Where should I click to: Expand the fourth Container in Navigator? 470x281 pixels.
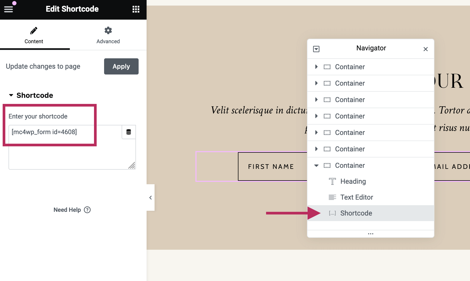[316, 116]
